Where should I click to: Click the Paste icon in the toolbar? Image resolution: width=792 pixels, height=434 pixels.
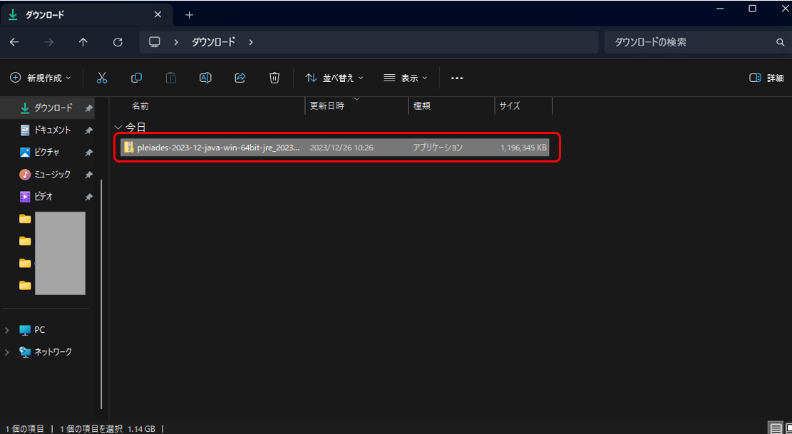click(x=170, y=77)
